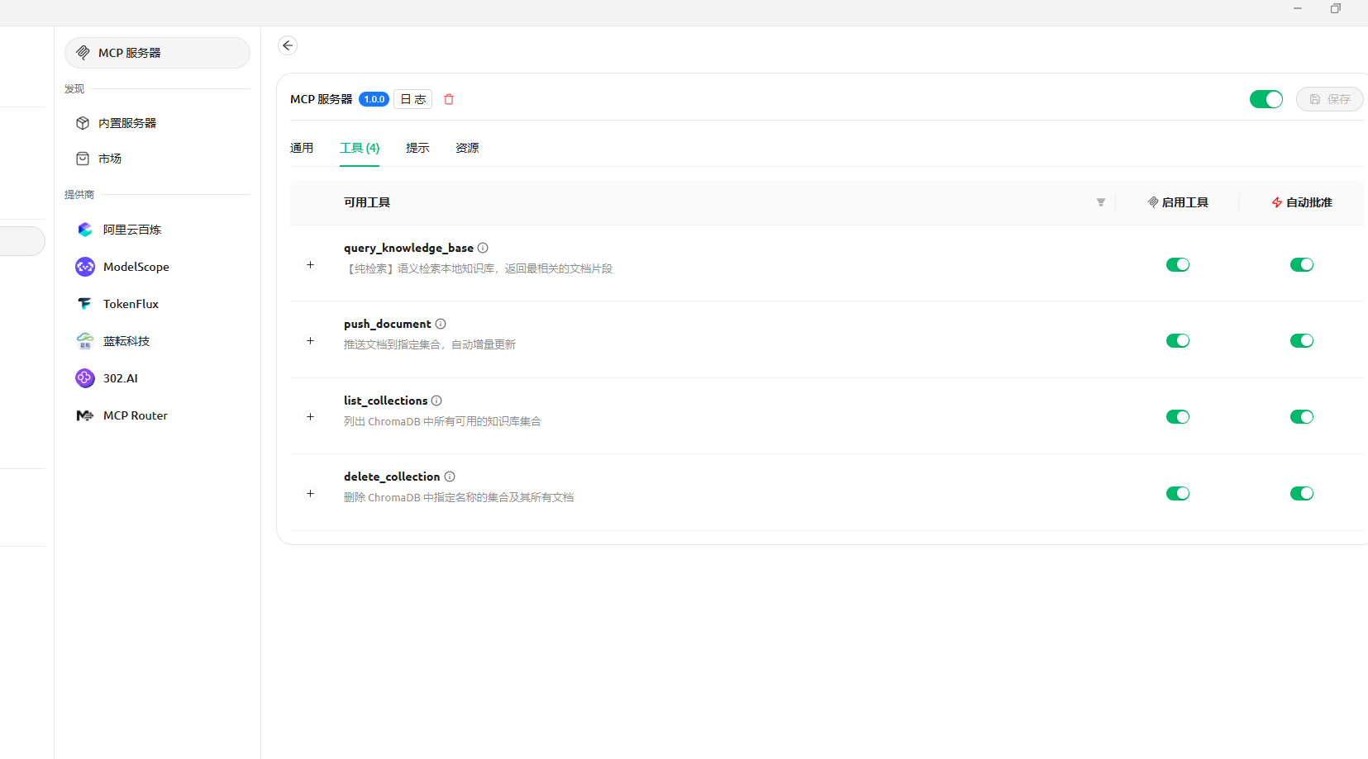Toggle auto-approve for list_collections

click(x=1302, y=417)
